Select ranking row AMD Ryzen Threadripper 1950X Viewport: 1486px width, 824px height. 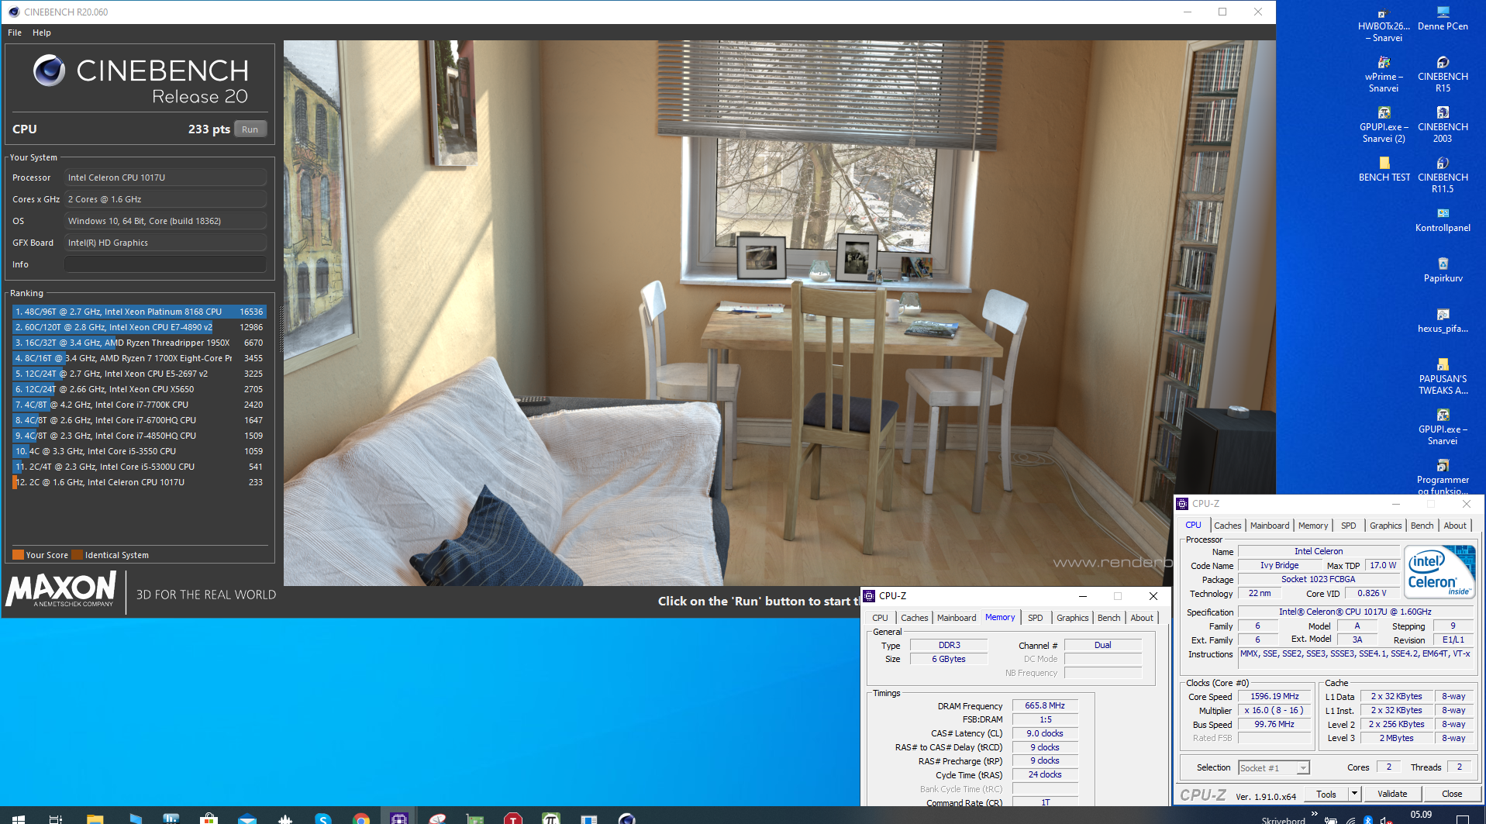(x=140, y=343)
